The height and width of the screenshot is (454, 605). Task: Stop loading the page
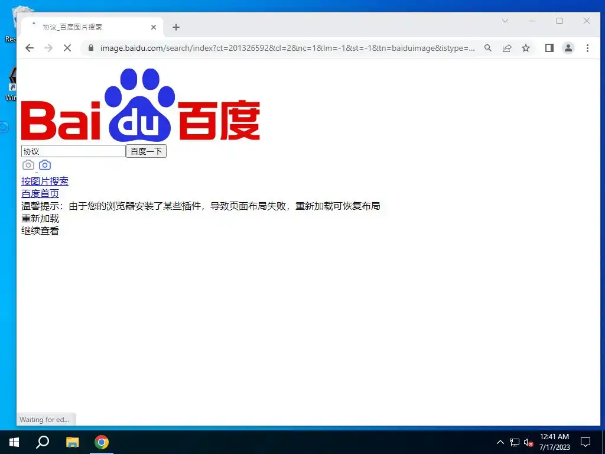point(67,48)
